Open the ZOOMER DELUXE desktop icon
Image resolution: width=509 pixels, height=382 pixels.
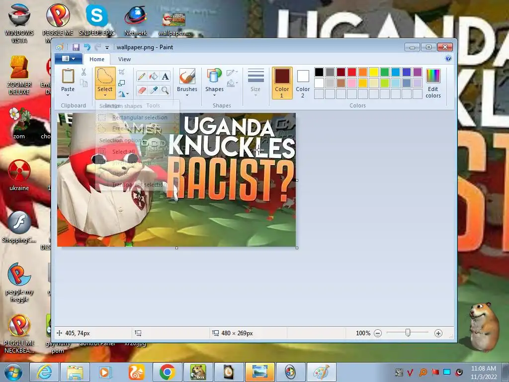point(19,76)
